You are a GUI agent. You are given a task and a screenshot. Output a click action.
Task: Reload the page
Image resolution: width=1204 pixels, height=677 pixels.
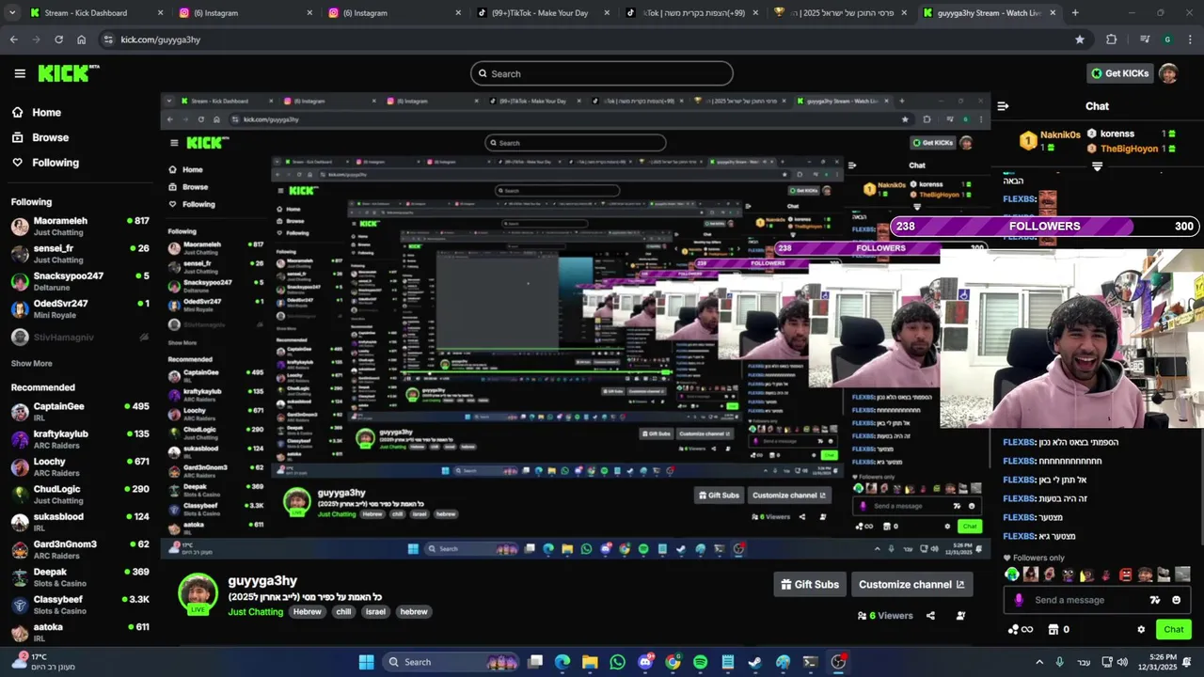[x=58, y=39]
